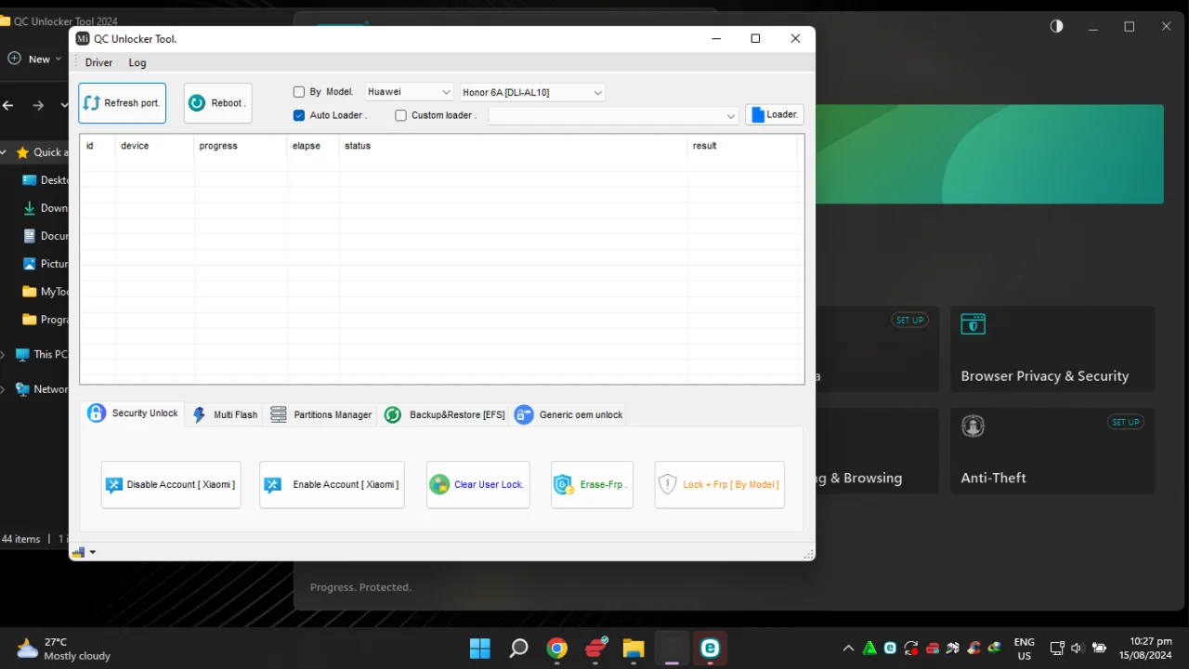Open Google Chrome from taskbar
Image resolution: width=1189 pixels, height=669 pixels.
[557, 649]
